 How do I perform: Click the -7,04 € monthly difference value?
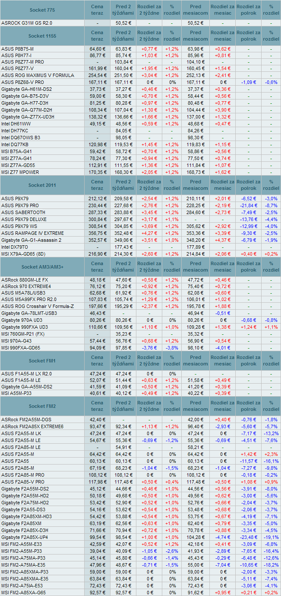click(223, 565)
